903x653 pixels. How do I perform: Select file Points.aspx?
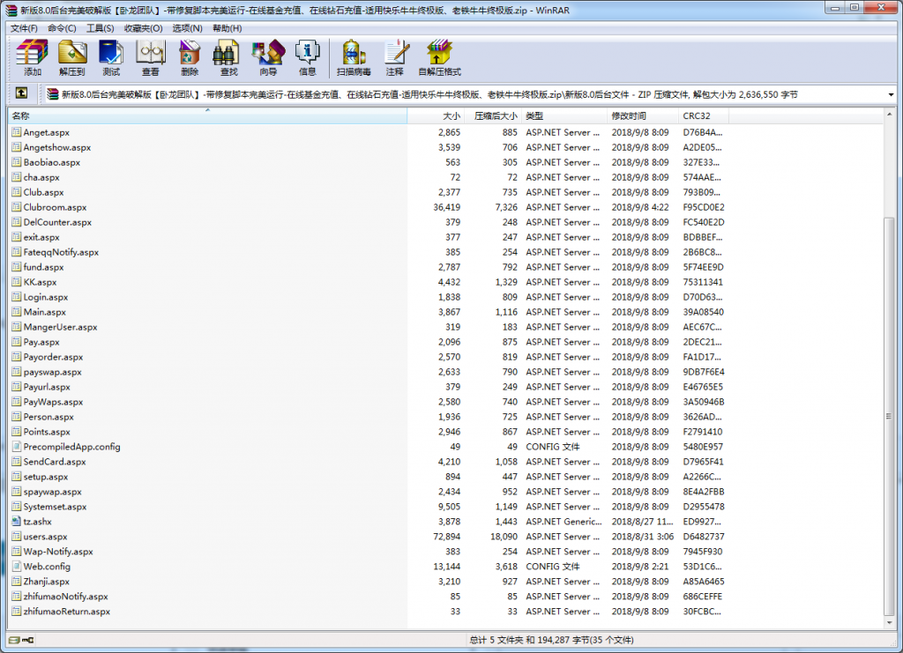click(x=47, y=432)
